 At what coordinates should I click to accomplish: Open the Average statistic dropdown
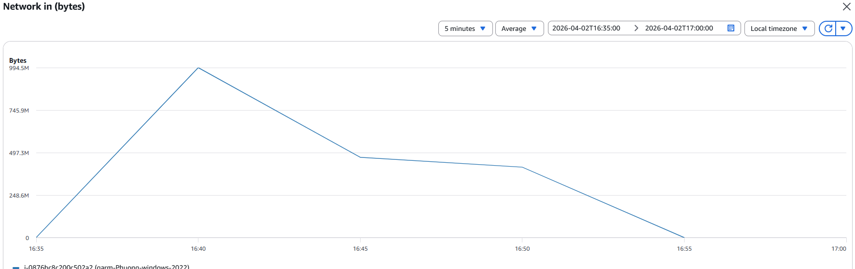pos(519,28)
